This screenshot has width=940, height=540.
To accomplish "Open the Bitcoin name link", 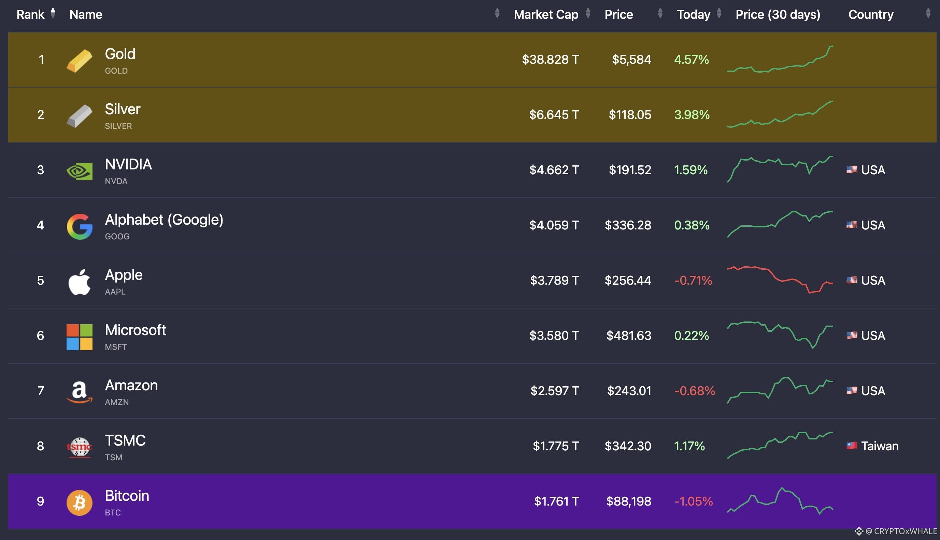I will coord(127,496).
